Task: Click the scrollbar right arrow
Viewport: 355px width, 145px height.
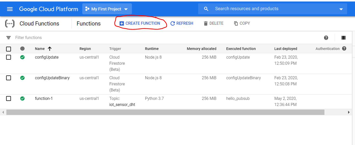Action: pos(349,112)
